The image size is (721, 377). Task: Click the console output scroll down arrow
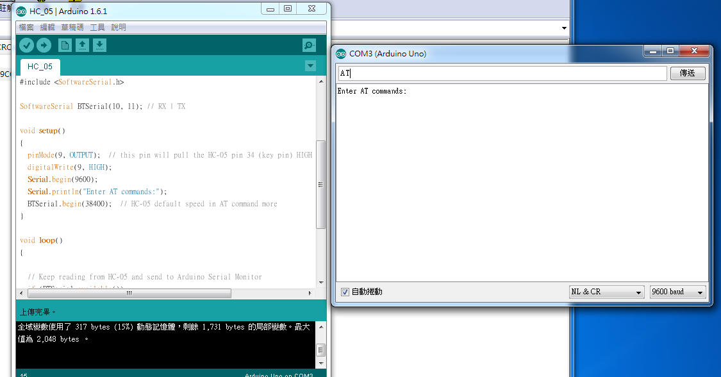click(320, 363)
